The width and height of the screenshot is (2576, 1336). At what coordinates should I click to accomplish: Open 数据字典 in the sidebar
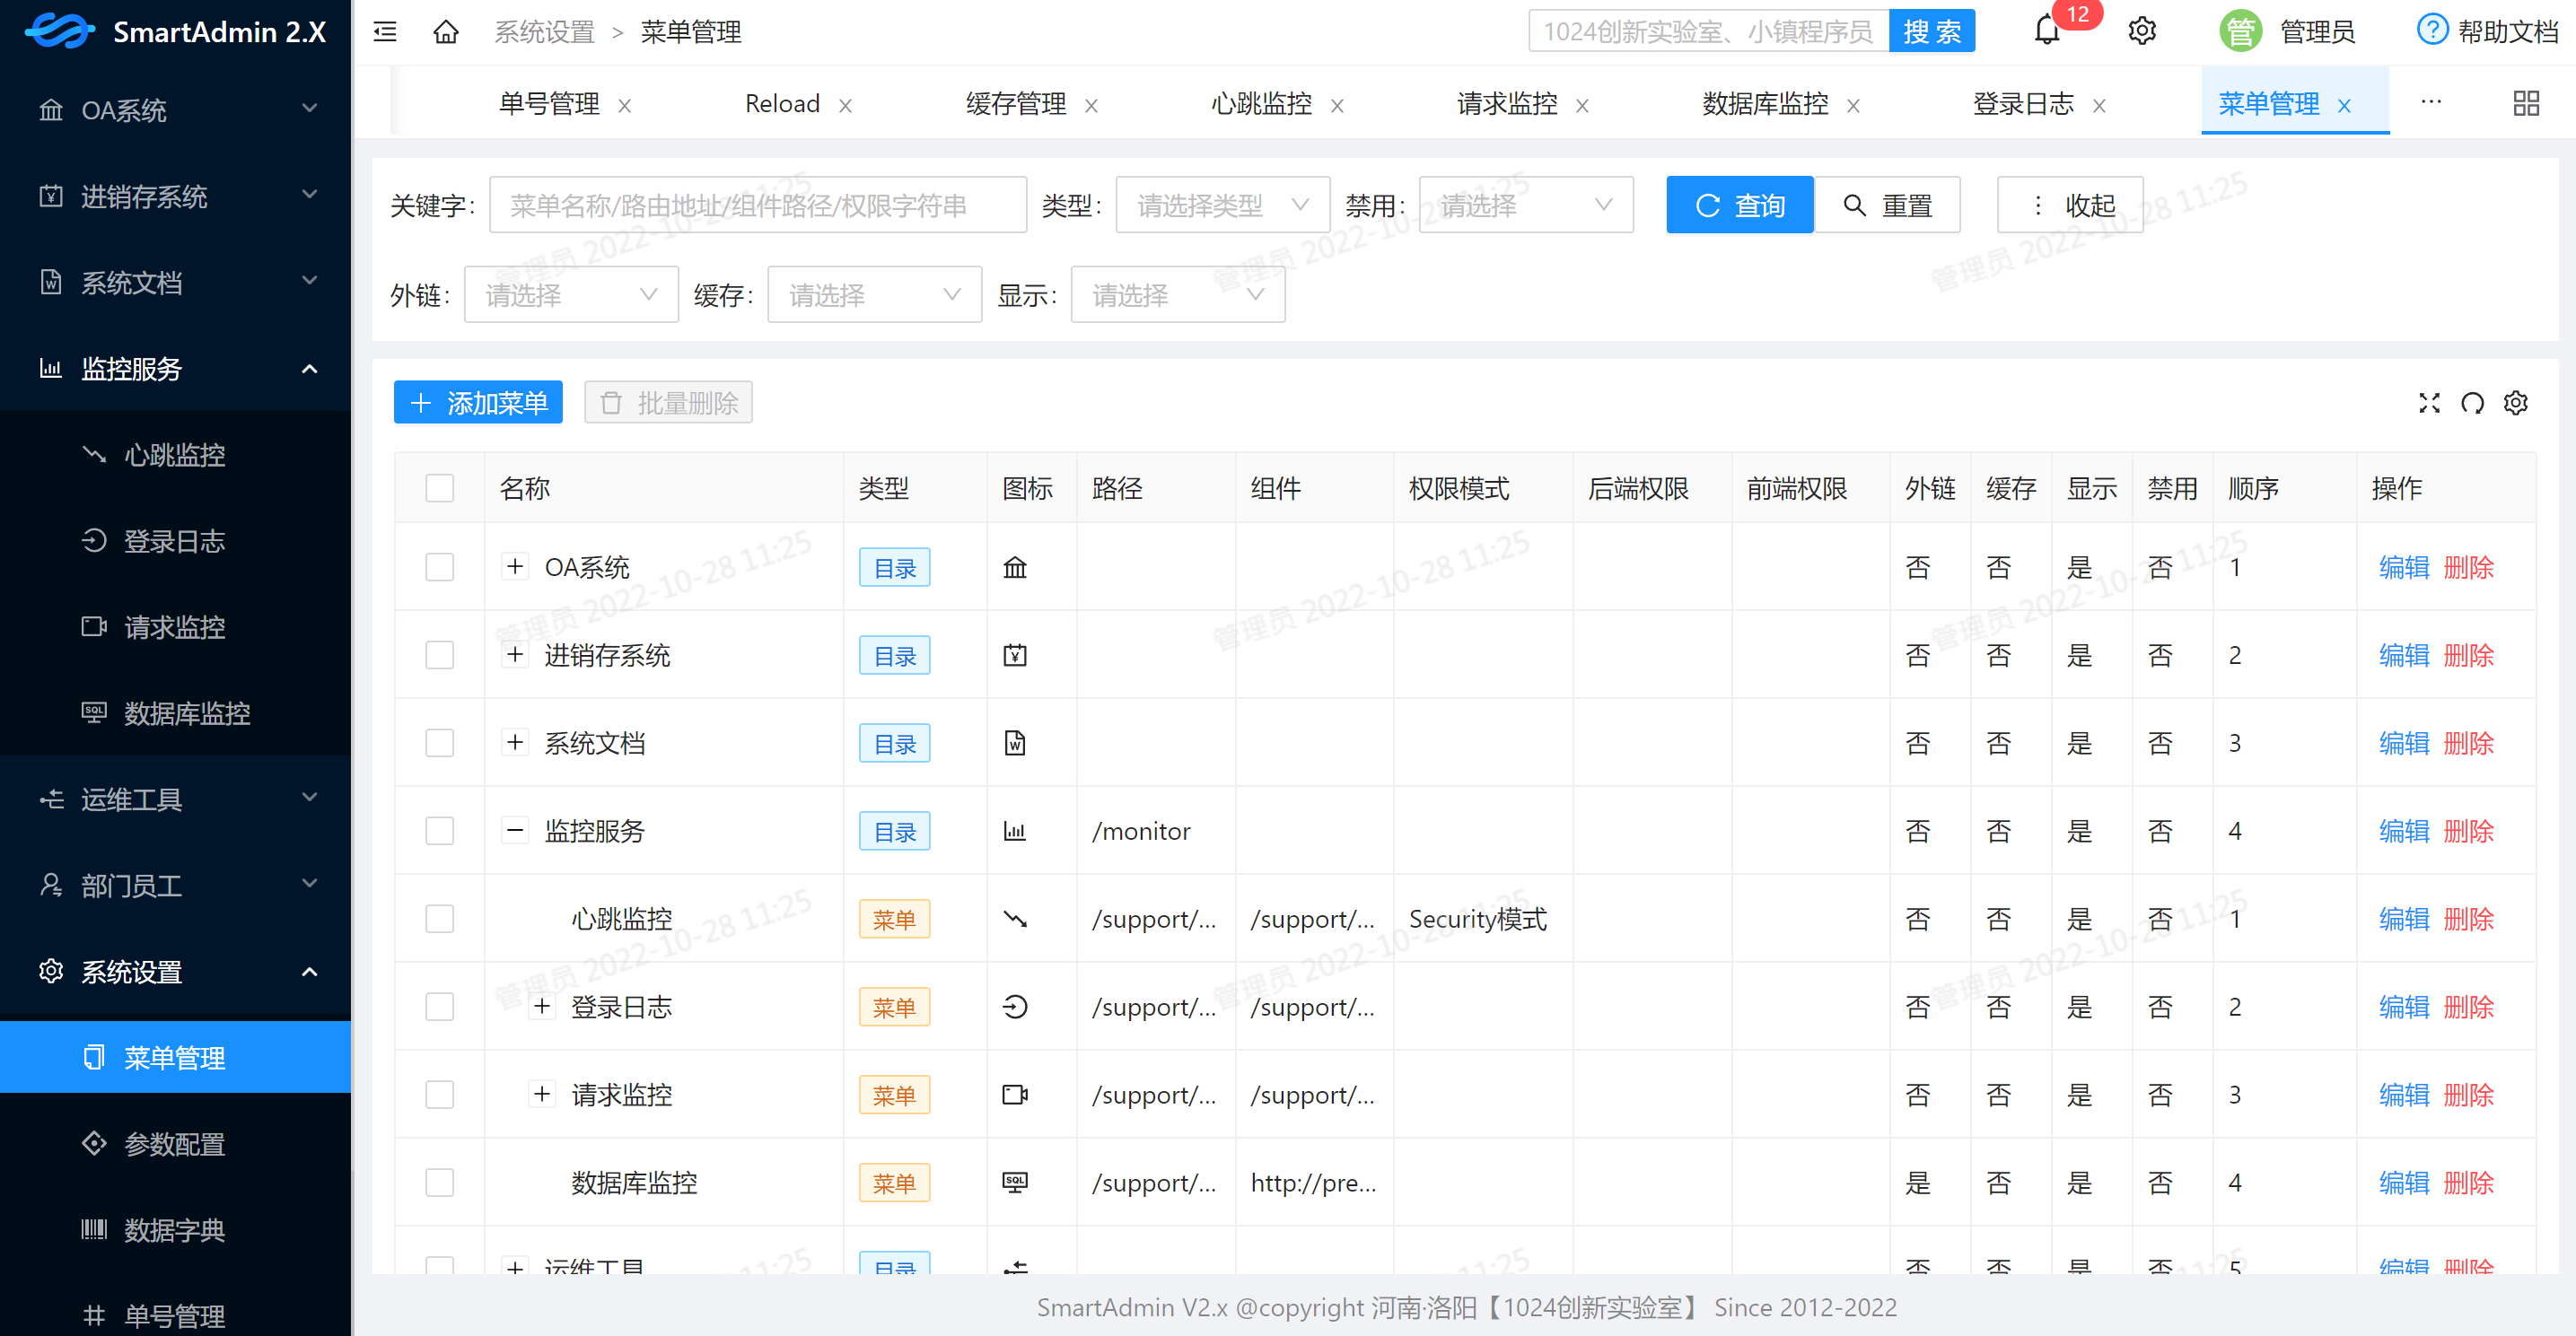pos(174,1229)
